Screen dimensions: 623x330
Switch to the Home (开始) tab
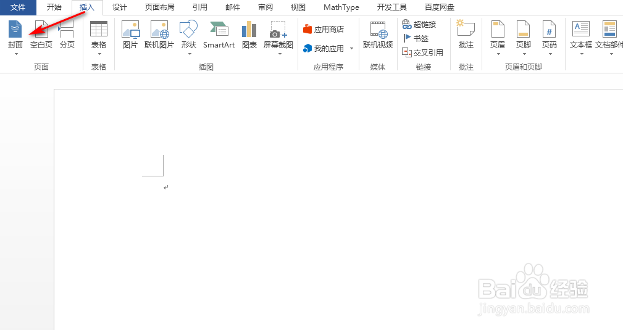click(54, 7)
